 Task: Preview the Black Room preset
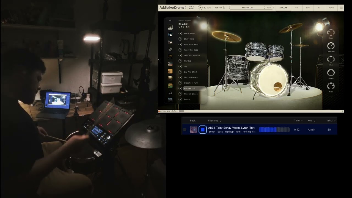pos(180,33)
